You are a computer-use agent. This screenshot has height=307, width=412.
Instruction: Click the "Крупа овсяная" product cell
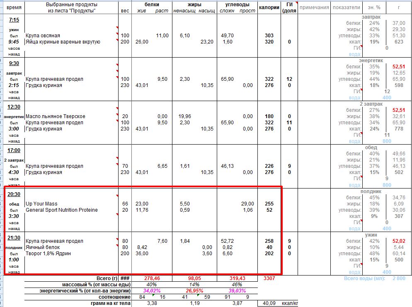pos(43,36)
